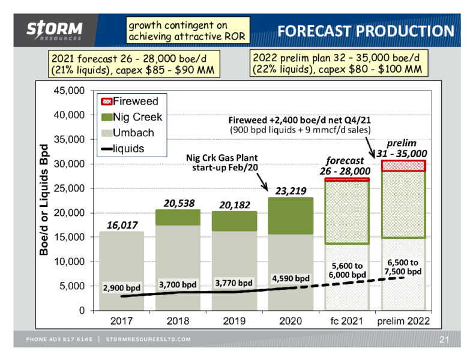Click the '2017' x-axis label
Viewport: 473px width, 360px height.
[122, 321]
